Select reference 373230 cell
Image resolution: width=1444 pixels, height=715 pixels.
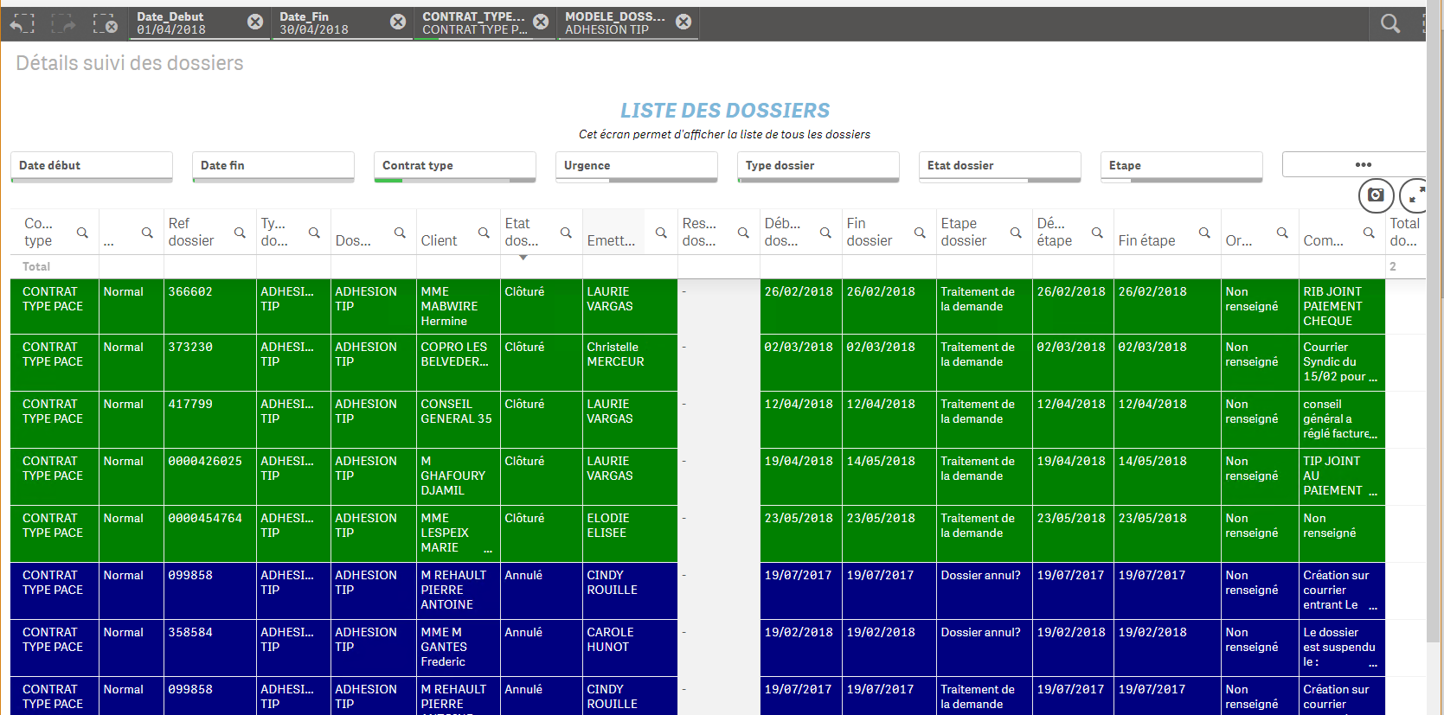click(x=209, y=362)
